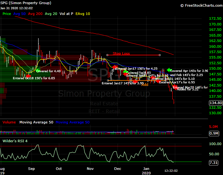The height and width of the screenshot is (175, 223).
Task: Click the red arrow beside Entered Oct18 annotation
Action: click(x=28, y=76)
